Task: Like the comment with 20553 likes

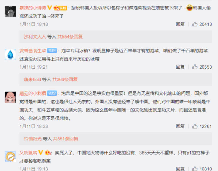Action: point(195,67)
